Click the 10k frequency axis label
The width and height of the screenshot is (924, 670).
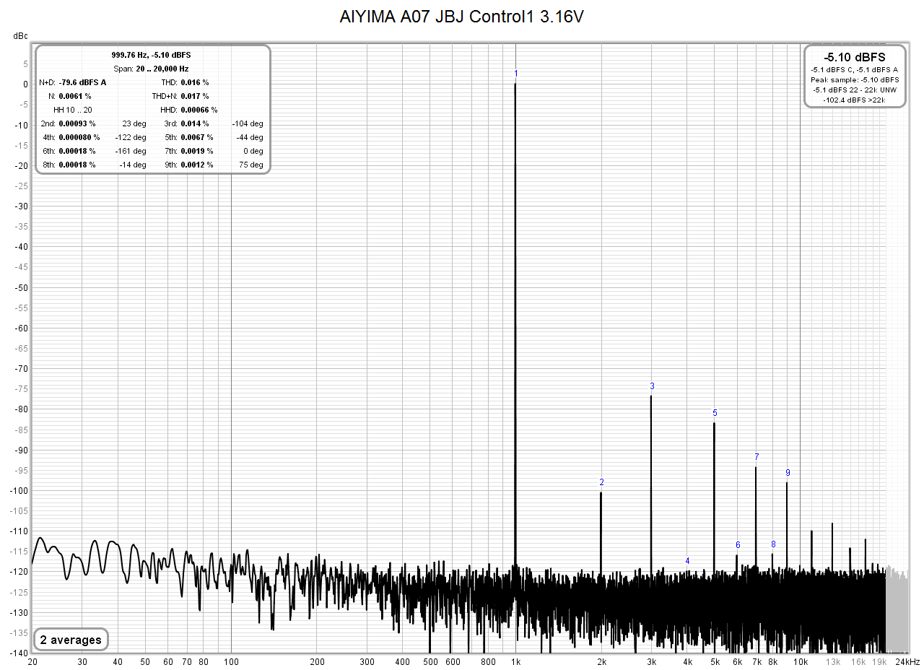800,661
